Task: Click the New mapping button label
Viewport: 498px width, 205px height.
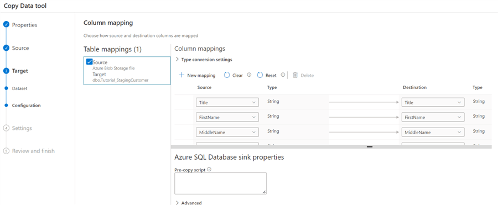Action: (x=201, y=76)
